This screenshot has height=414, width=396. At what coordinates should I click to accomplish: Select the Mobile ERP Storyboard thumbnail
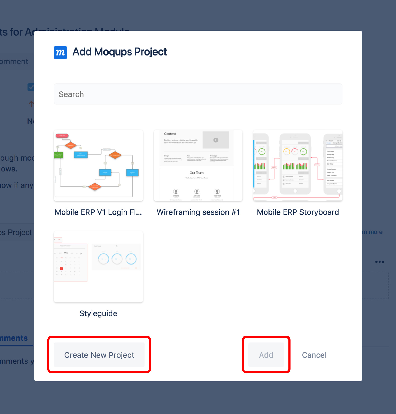[x=298, y=165]
